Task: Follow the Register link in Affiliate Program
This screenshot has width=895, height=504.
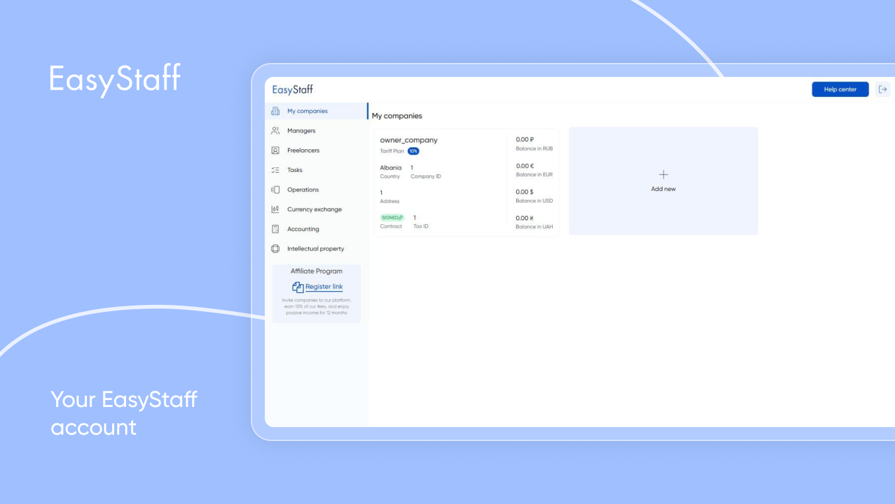Action: 324,287
